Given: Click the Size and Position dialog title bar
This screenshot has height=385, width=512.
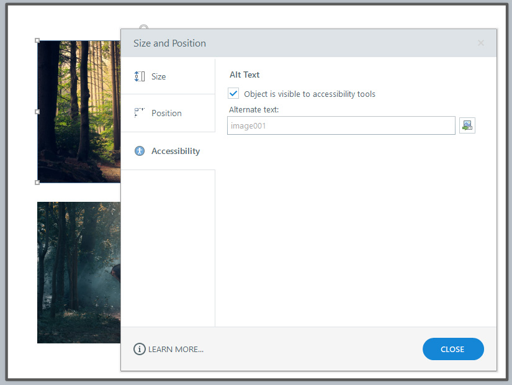Looking at the screenshot, I should [298, 43].
